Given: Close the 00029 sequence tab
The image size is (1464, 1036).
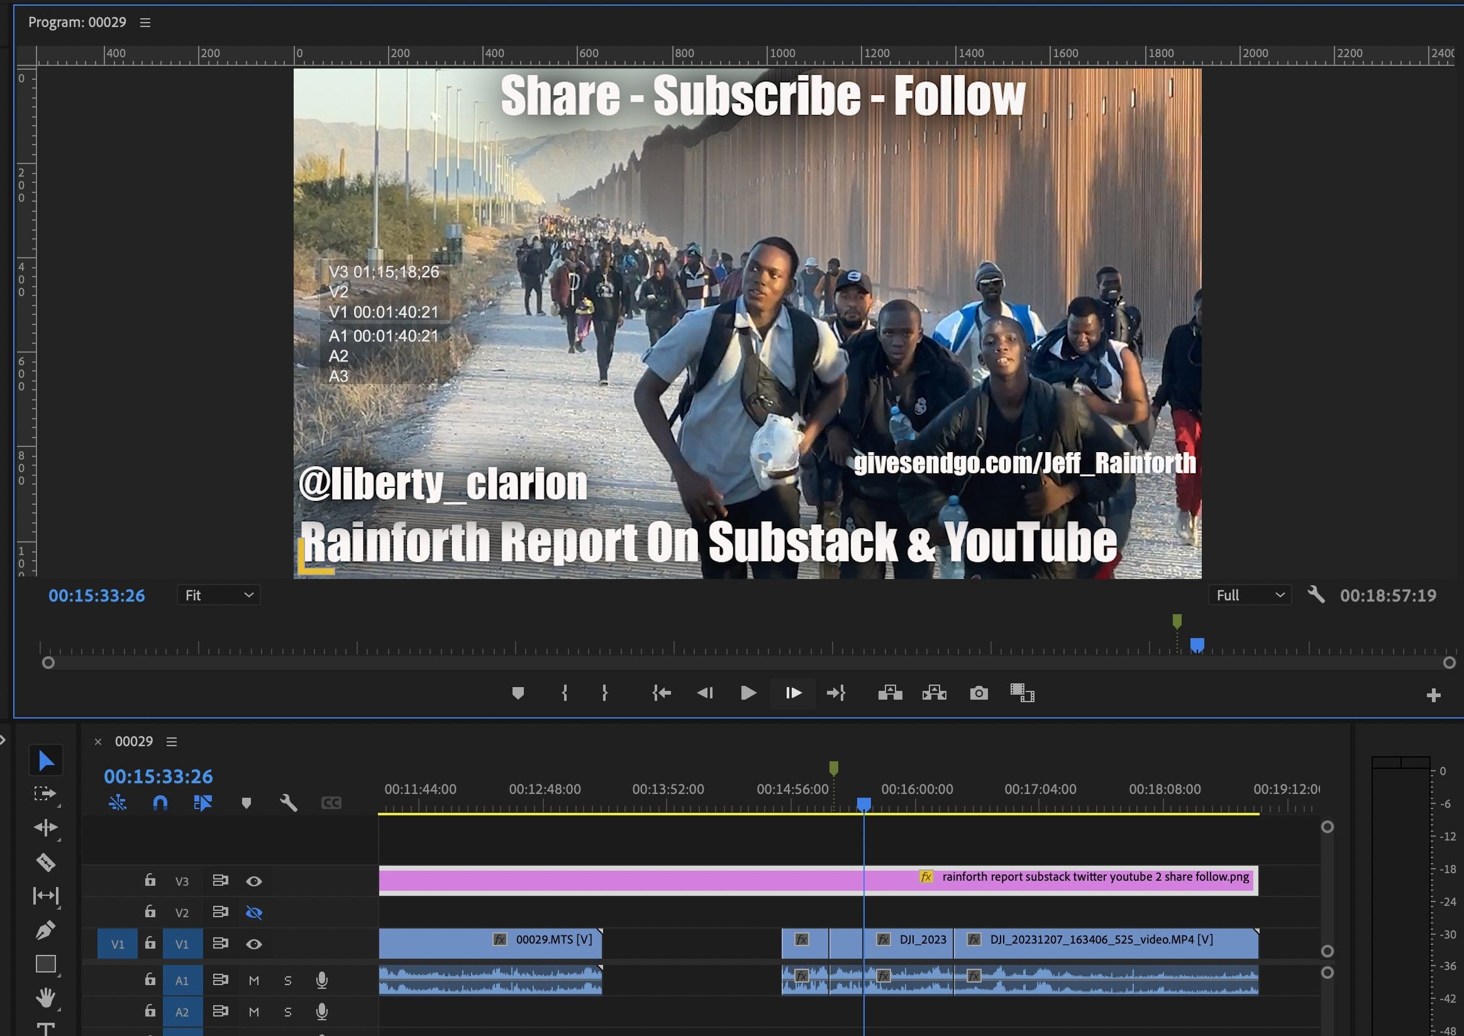Looking at the screenshot, I should 98,741.
